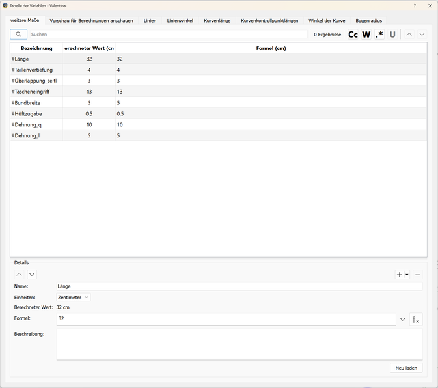Open the Winkel der Kurve tab
Screen dimensions: 438x388
tap(327, 21)
